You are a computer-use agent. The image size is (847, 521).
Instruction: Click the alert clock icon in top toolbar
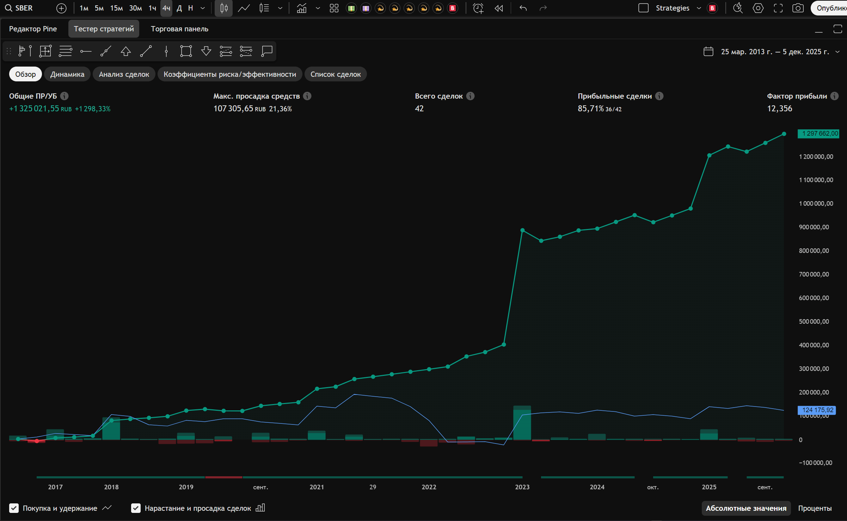[478, 8]
